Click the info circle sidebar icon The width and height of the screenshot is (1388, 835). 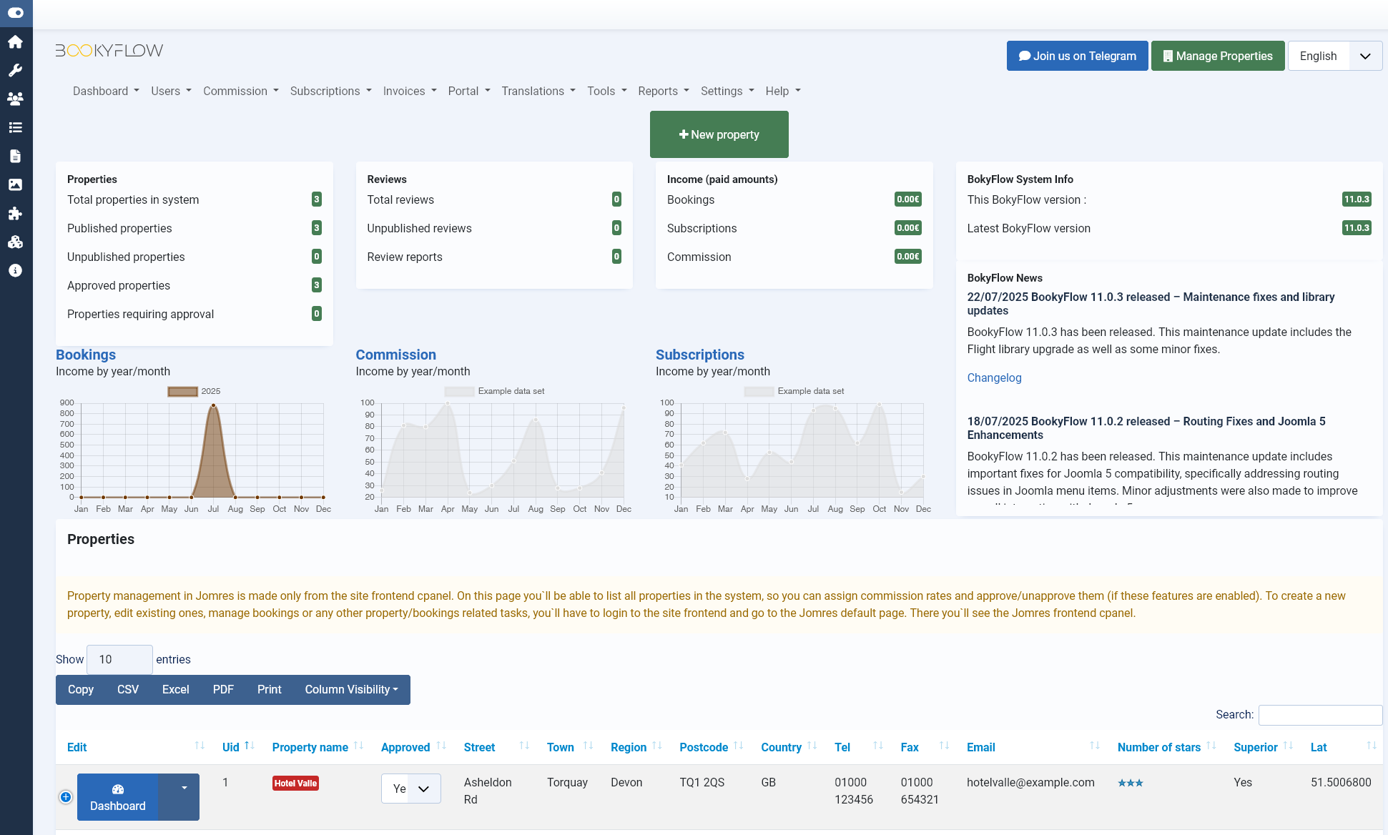16,270
